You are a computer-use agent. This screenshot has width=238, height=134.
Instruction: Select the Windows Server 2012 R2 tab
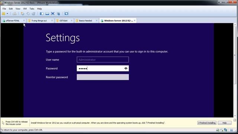[118, 20]
